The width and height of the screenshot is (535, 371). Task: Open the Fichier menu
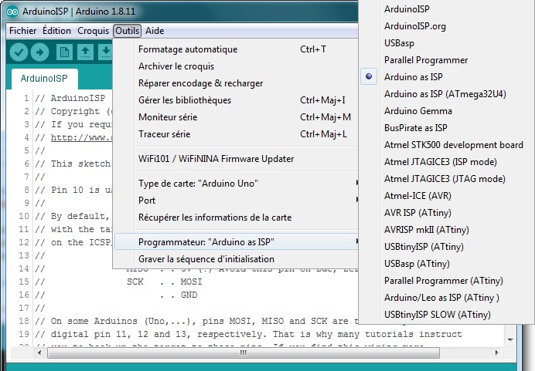(x=23, y=31)
